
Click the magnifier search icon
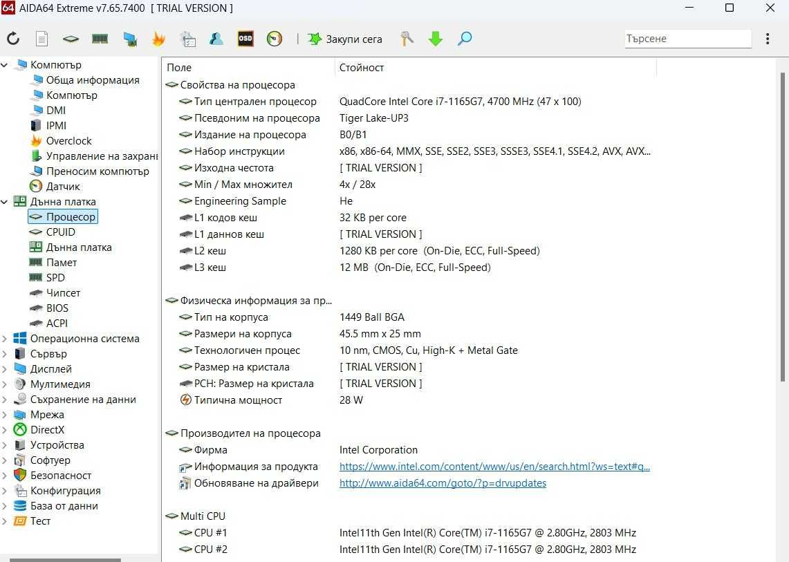coord(465,39)
